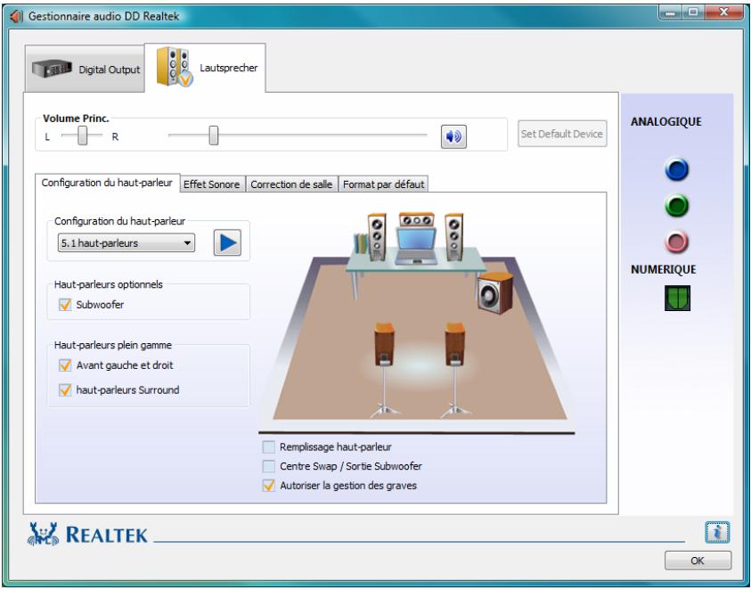The image size is (751, 590).
Task: Click the rear left surround speaker
Action: coord(385,369)
